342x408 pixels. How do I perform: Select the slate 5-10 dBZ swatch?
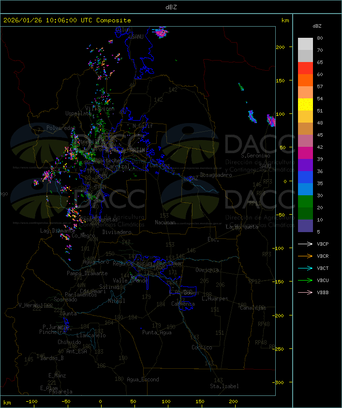coord(305,226)
